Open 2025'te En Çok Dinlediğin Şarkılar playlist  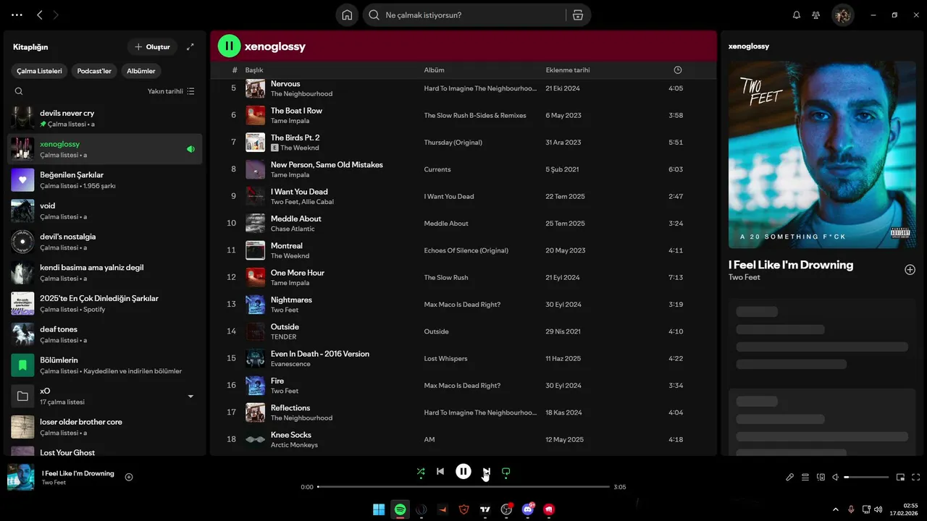pyautogui.click(x=105, y=303)
